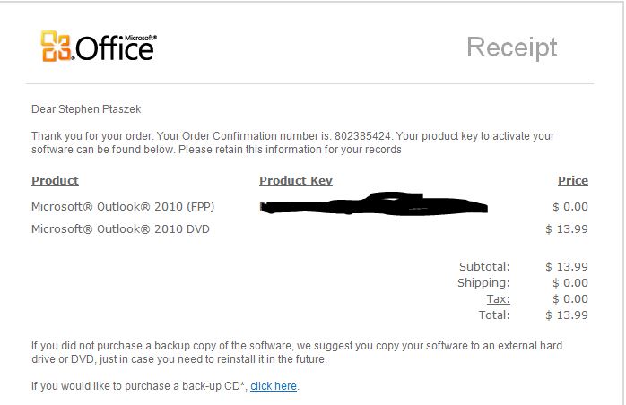Click the Product column header
This screenshot has width=626, height=405.
(55, 180)
